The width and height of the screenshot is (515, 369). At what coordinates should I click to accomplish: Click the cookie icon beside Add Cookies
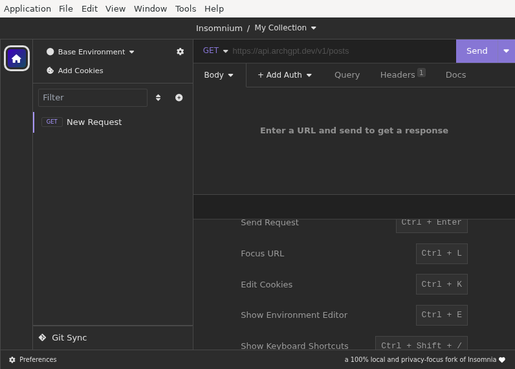click(50, 71)
